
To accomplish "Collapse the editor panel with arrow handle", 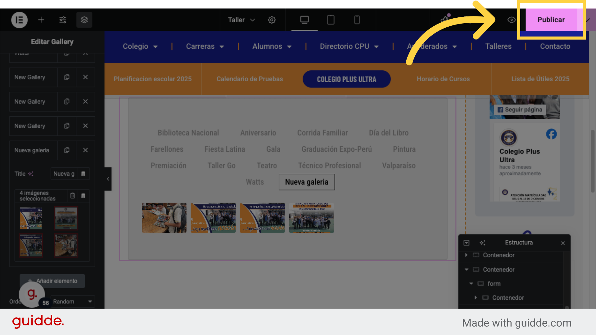I will (108, 179).
